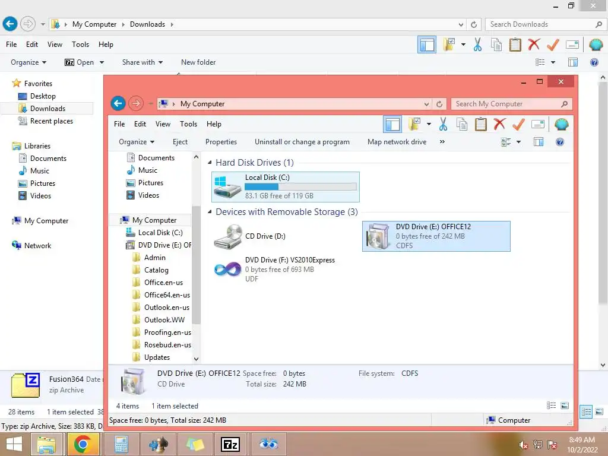Click Paste clipboard icon in My Computer window
608x456 pixels.
pyautogui.click(x=481, y=124)
